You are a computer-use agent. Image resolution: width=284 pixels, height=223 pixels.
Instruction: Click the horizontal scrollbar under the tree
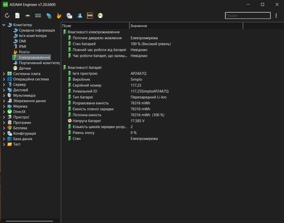point(30,221)
